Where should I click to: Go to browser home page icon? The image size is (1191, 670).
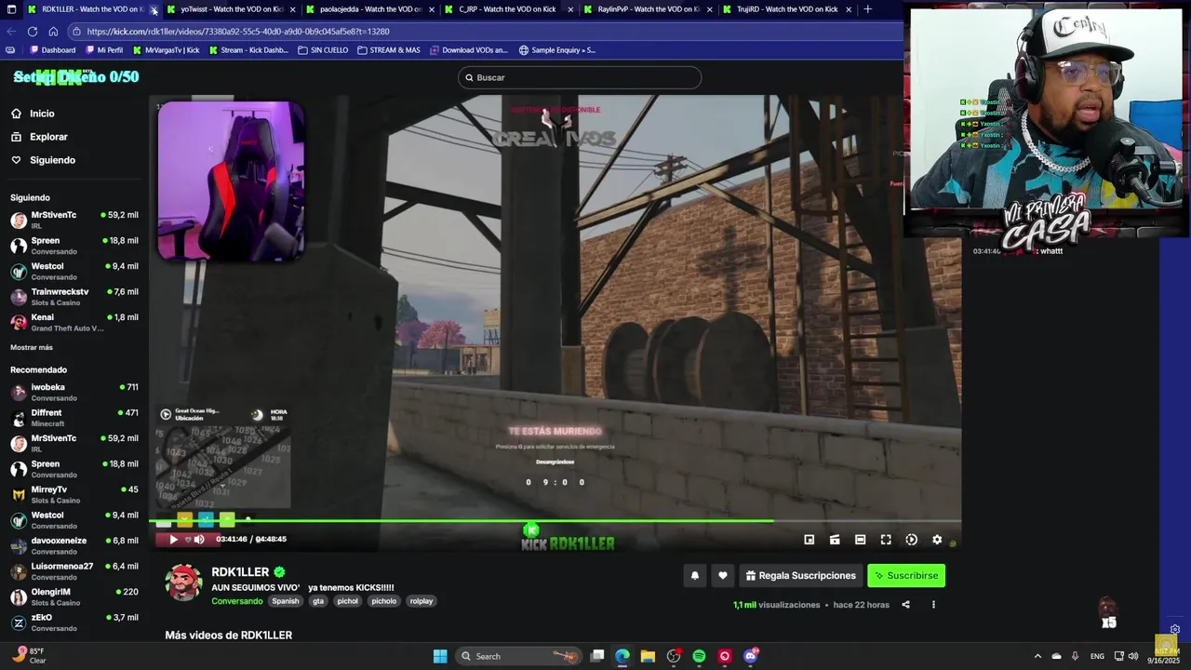click(53, 32)
